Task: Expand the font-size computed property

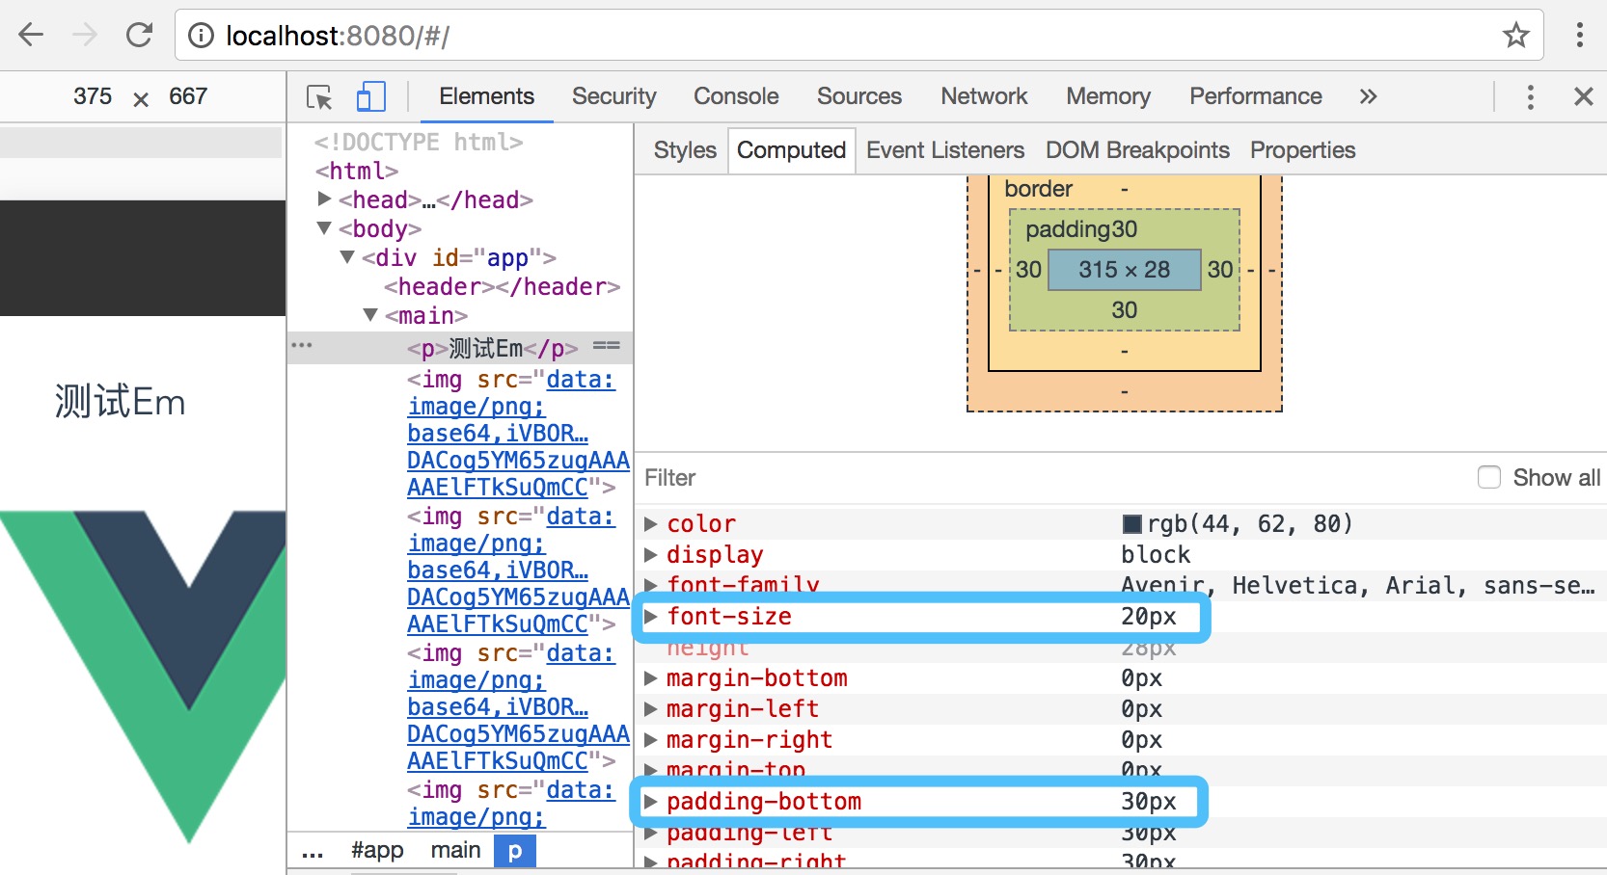Action: point(651,617)
